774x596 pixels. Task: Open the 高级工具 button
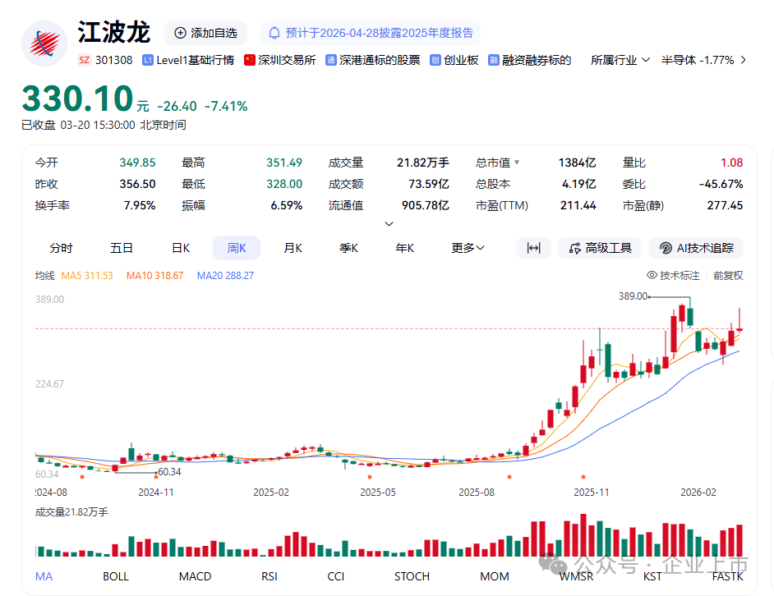(600, 248)
